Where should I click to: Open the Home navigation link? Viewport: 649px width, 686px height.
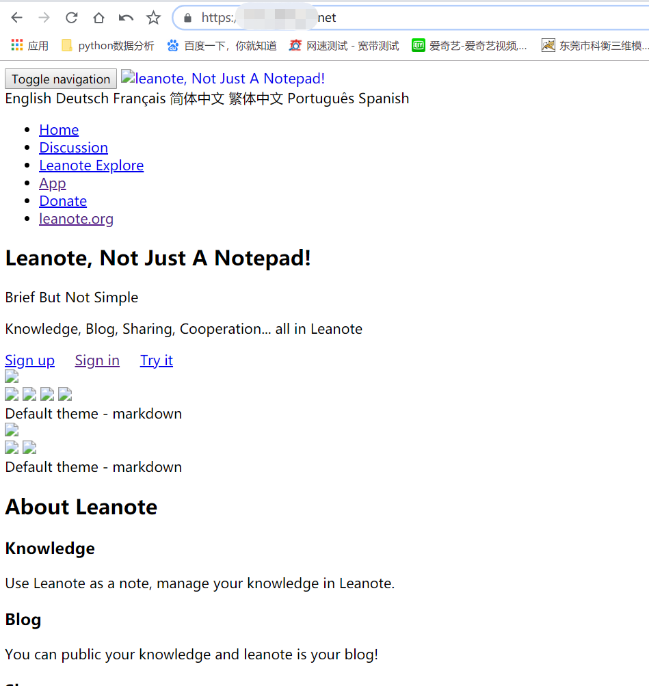click(59, 130)
